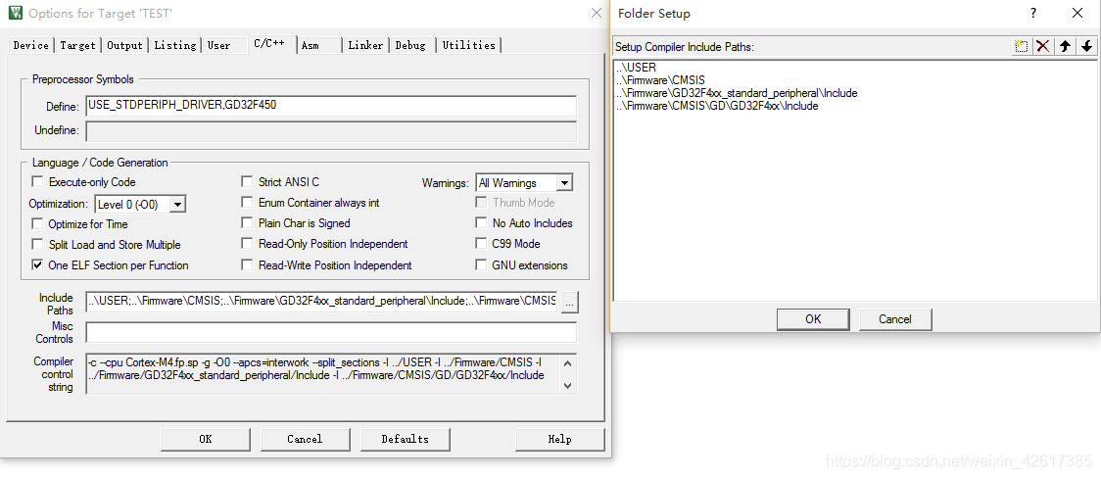Screen dimensions: 1101x479
Task: Close the Options for Target dialog
Action: tap(597, 13)
